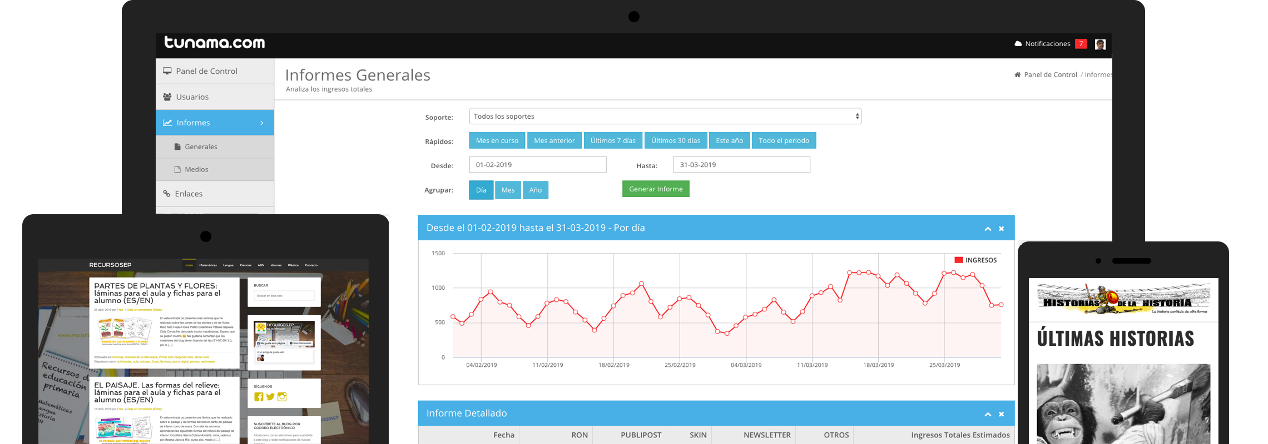Toggle the INGRESOS legend red swatch
This screenshot has height=444, width=1268.
point(959,260)
